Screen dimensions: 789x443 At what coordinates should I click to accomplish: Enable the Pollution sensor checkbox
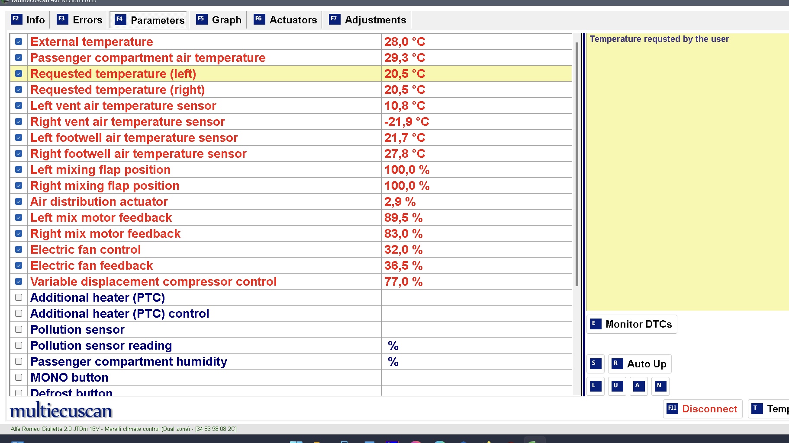pyautogui.click(x=19, y=330)
